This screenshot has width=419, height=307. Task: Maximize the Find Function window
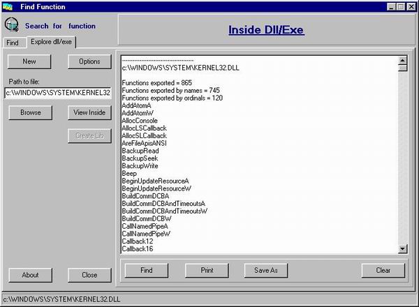click(x=401, y=7)
